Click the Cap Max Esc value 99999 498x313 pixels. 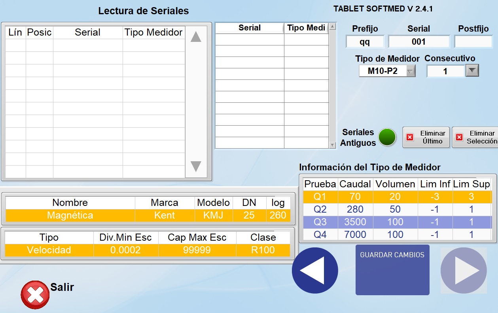(197, 250)
